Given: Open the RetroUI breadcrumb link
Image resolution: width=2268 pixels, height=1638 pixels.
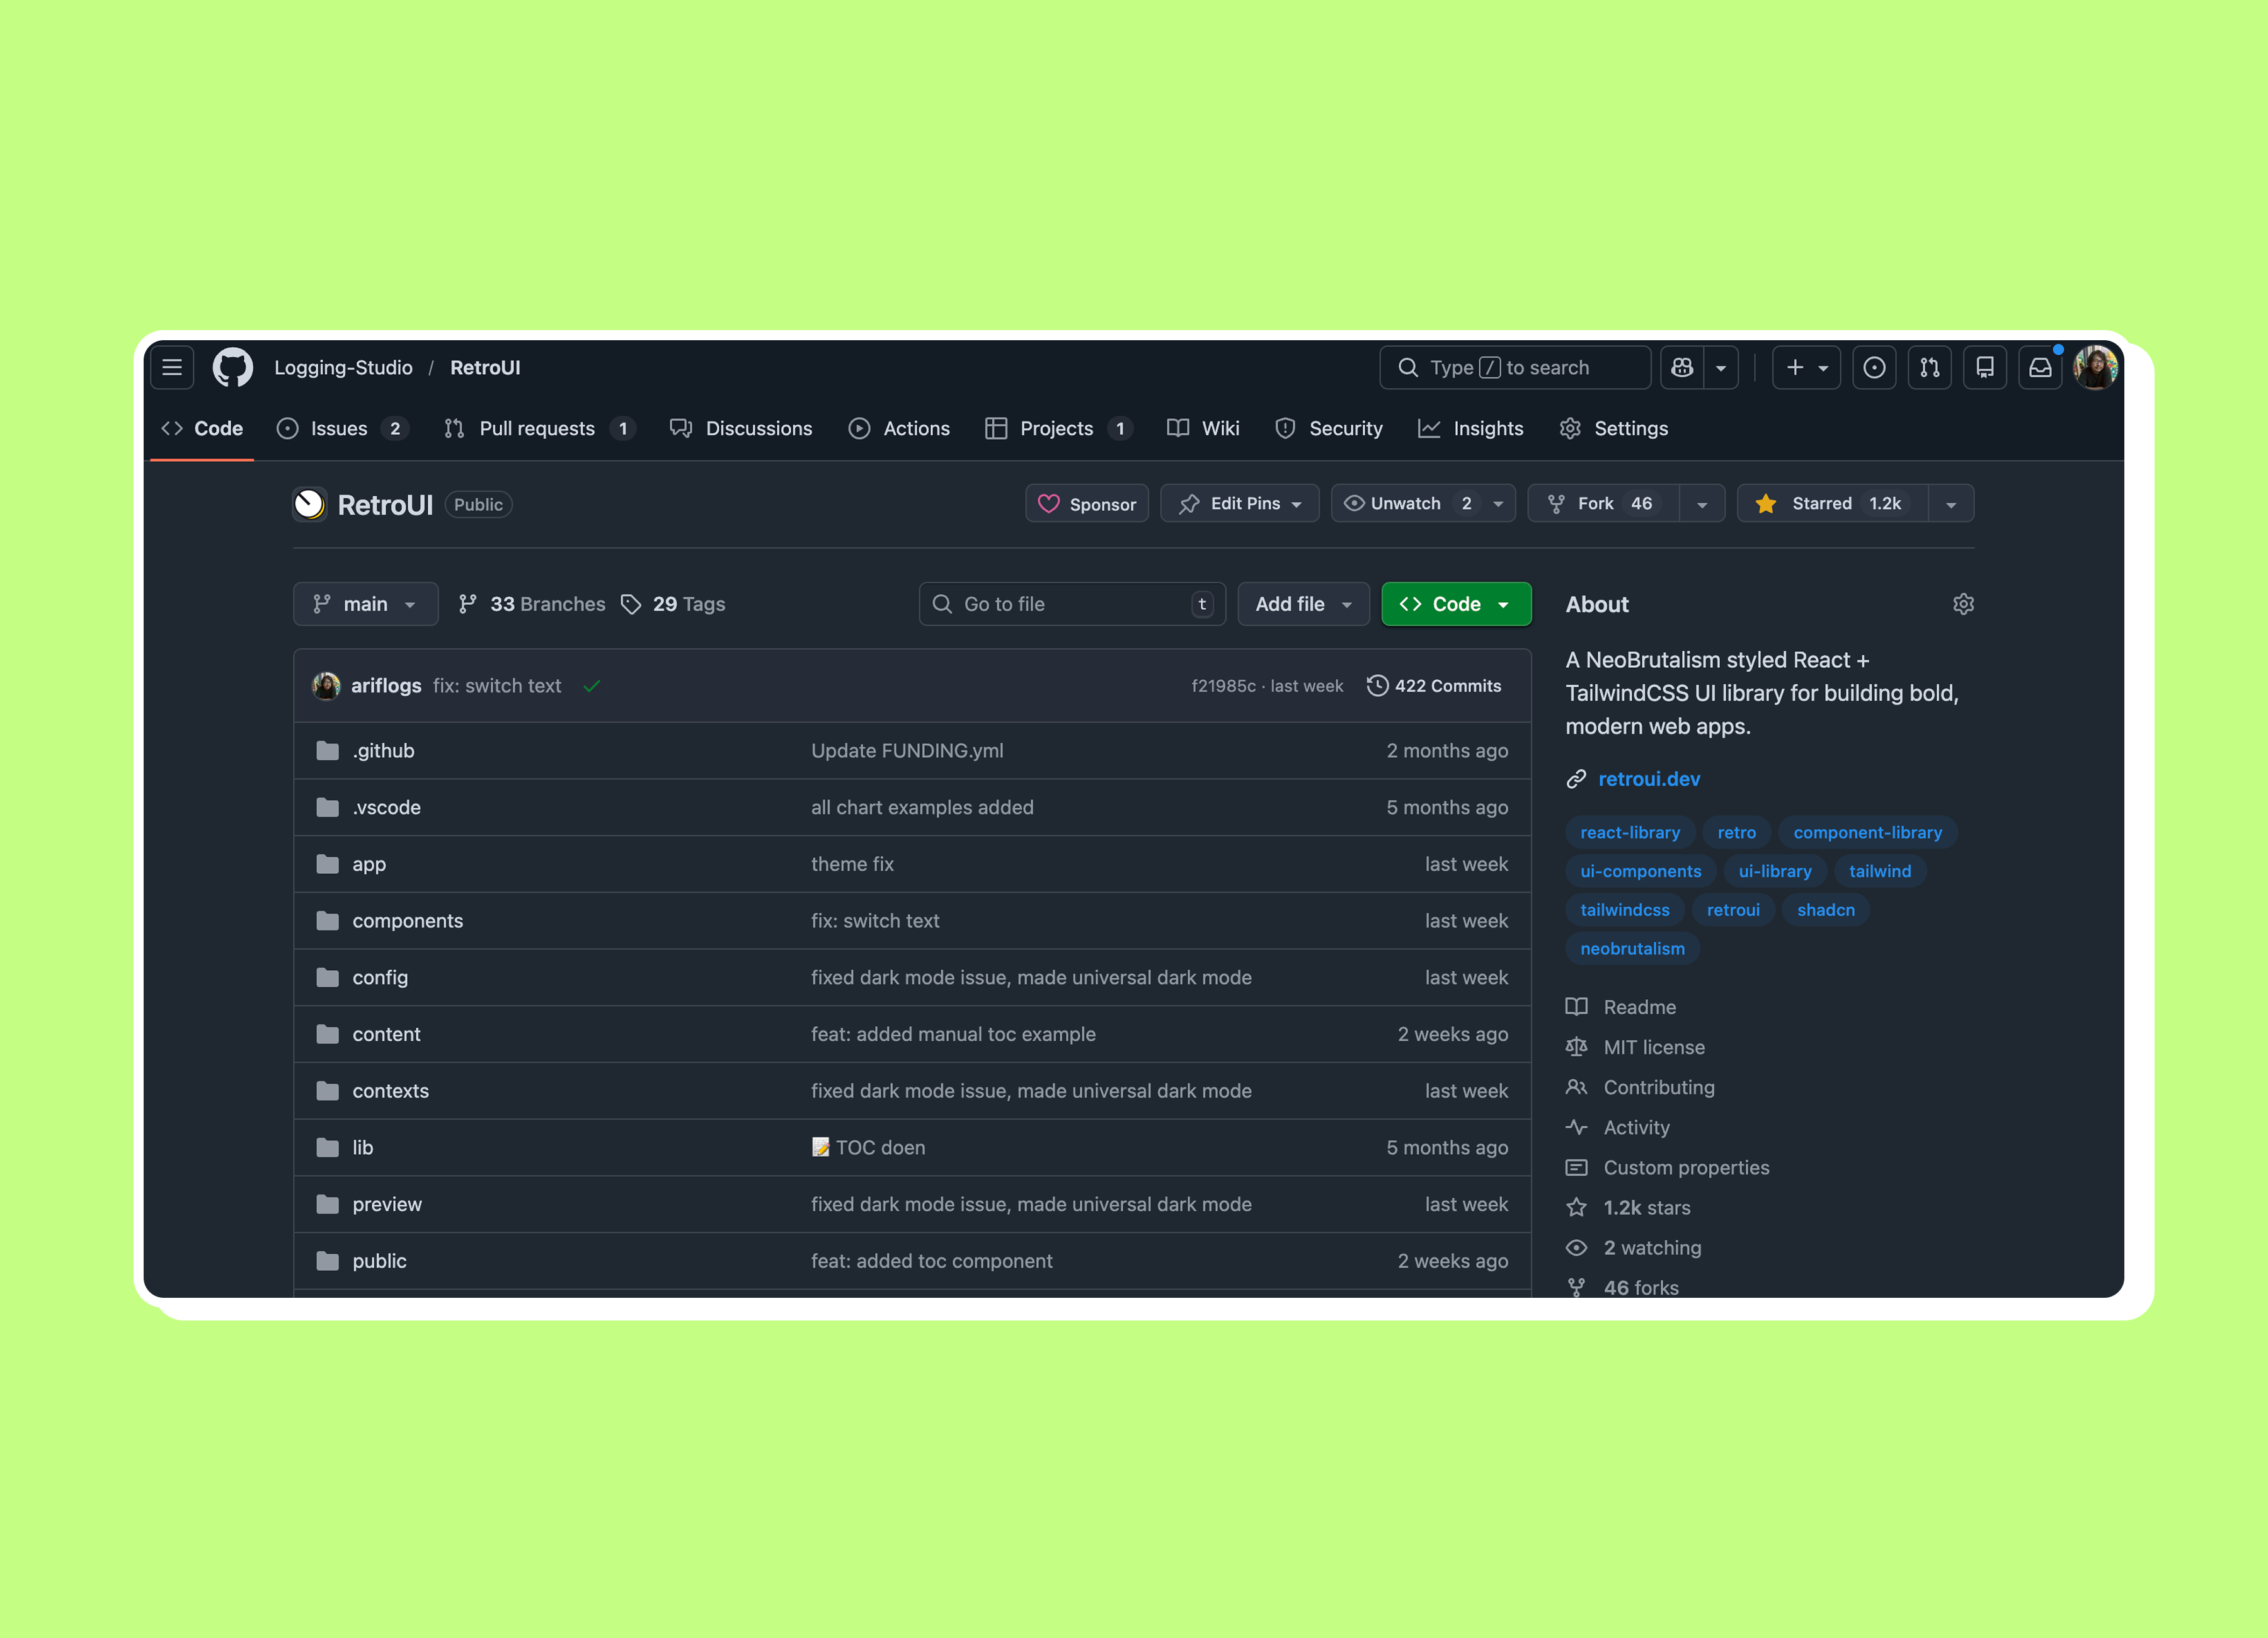Looking at the screenshot, I should [485, 367].
